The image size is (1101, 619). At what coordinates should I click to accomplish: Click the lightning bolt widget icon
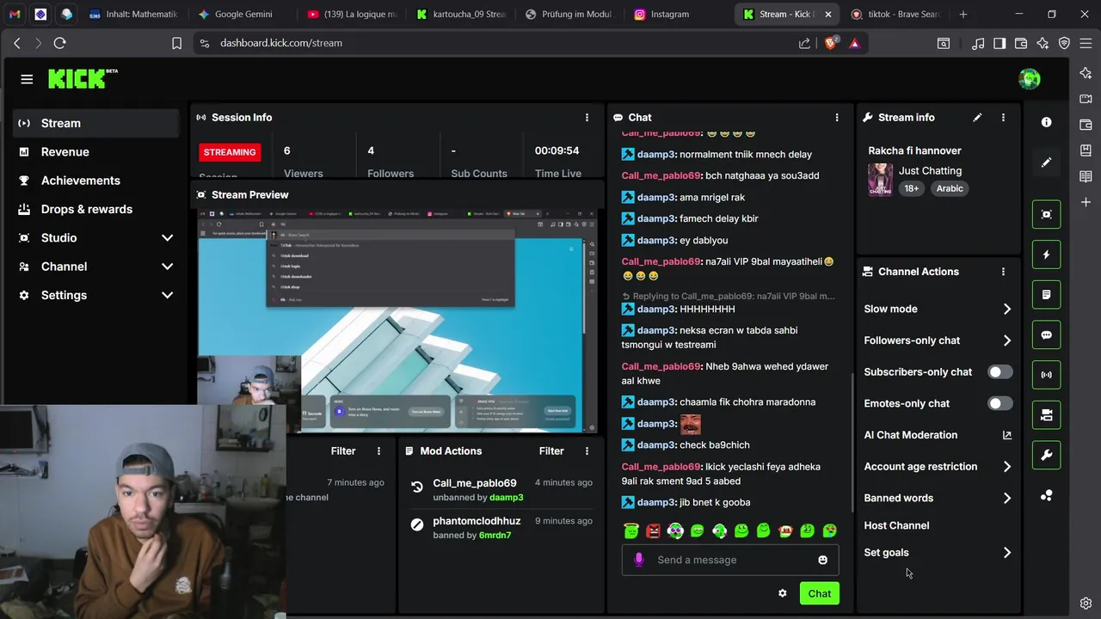1047,254
